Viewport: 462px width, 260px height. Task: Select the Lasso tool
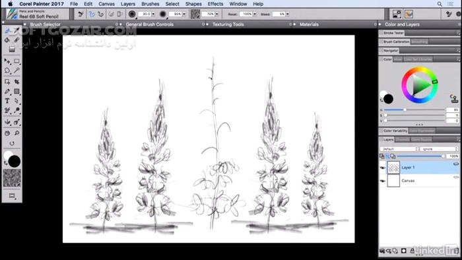click(x=7, y=71)
